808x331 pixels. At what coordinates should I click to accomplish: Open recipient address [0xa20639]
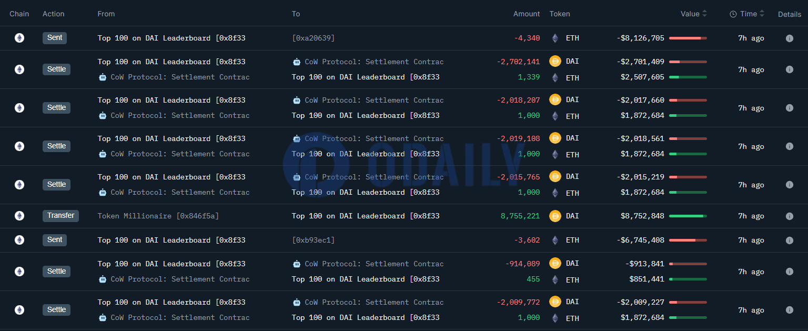[314, 38]
